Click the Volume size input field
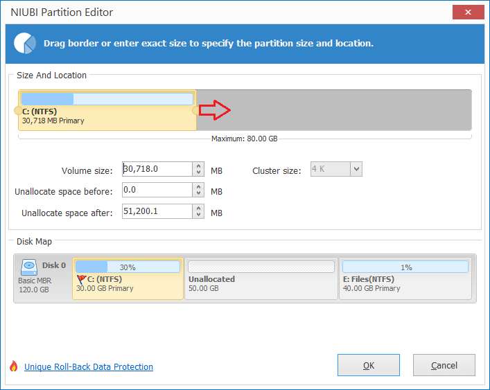490x390 pixels. click(157, 169)
